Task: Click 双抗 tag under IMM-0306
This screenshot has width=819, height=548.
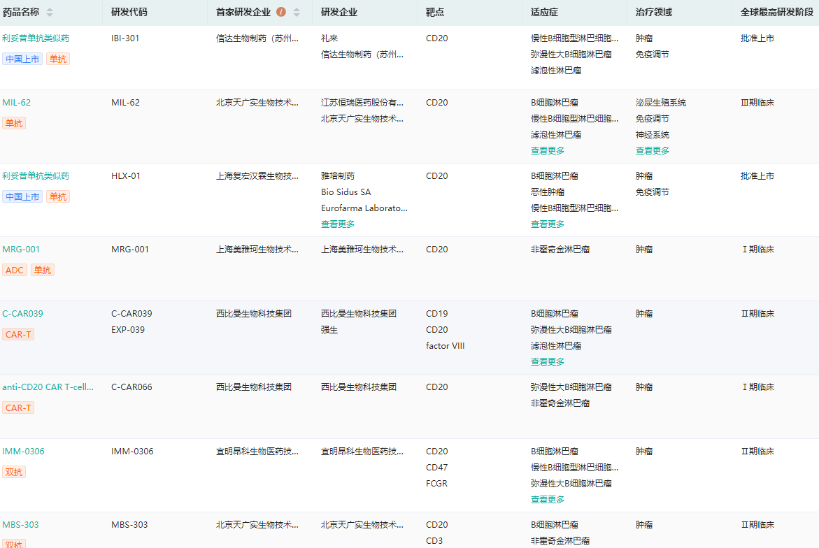Action: [x=14, y=473]
